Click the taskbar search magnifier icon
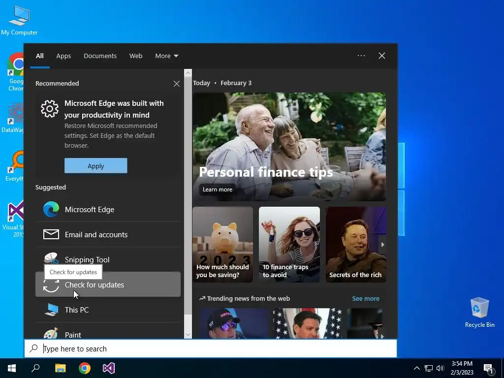The height and width of the screenshot is (378, 504). [x=35, y=368]
